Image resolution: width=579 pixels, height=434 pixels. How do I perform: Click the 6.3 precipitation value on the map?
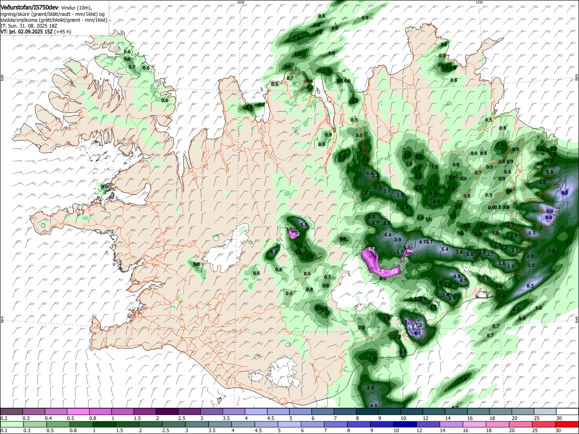(531, 286)
